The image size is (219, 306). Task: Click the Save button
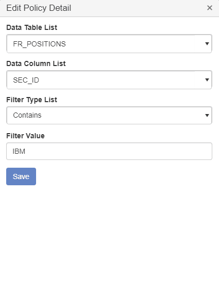[21, 176]
